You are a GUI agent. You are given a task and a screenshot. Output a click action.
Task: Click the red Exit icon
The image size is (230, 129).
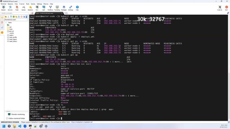point(226,8)
